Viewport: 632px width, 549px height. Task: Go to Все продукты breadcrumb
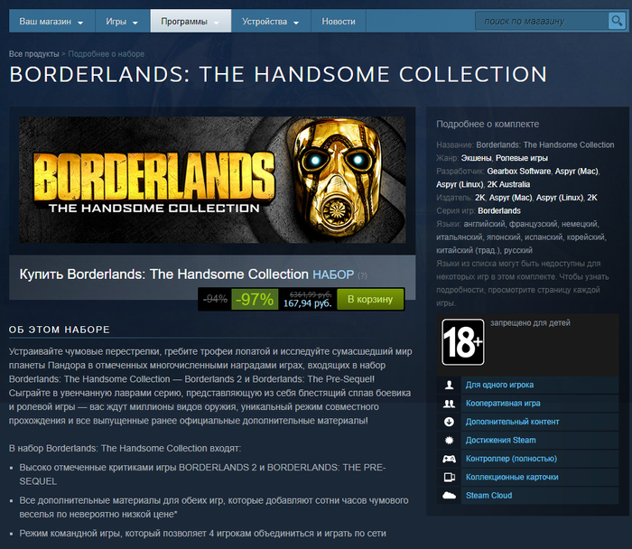coord(34,54)
